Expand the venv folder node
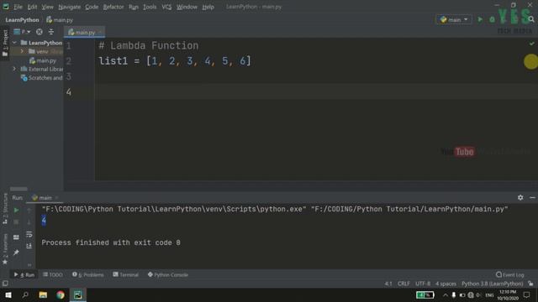 22,51
